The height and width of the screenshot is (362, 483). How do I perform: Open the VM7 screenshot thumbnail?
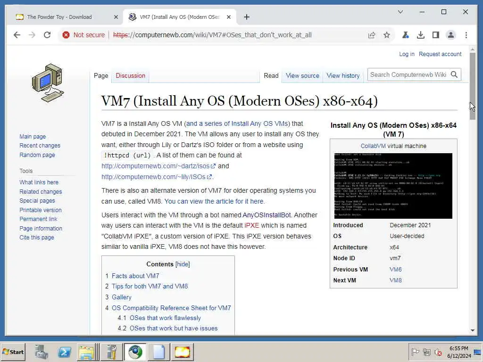coord(393,186)
